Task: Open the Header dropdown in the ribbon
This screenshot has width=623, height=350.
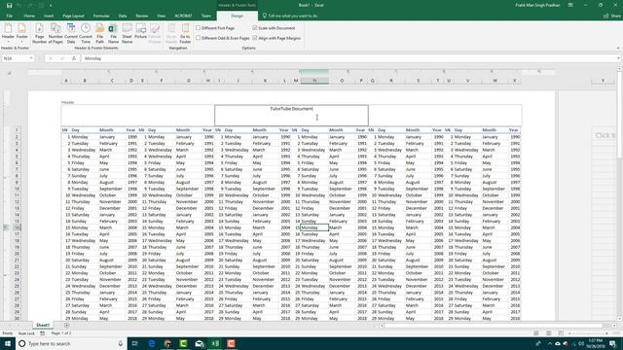Action: (x=8, y=33)
